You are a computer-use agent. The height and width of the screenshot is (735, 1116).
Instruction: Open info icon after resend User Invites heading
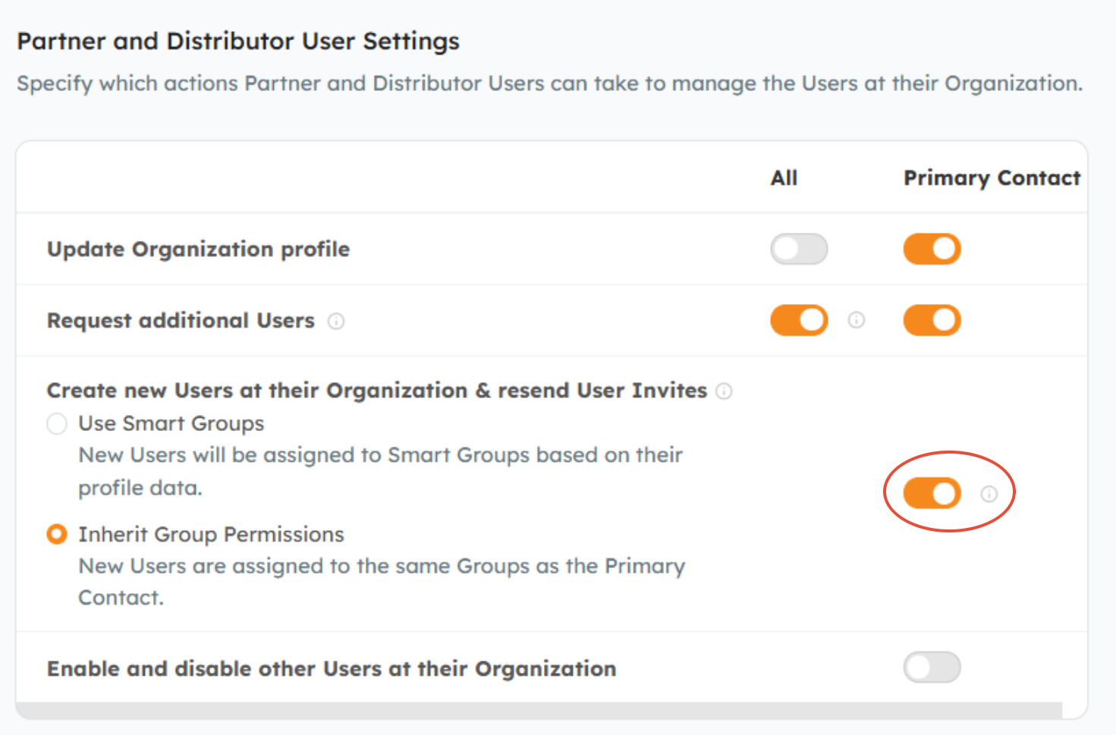tap(725, 391)
